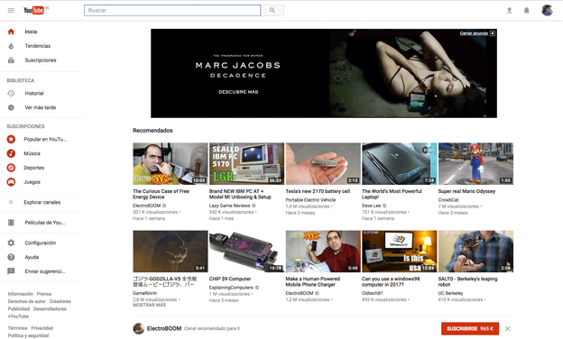Viewport: 563px width, 339px height.
Task: Open the Sealed IBM PC 5170 thumbnail
Action: click(x=246, y=163)
